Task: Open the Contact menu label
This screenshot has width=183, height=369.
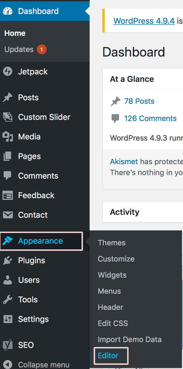Action: [x=33, y=215]
